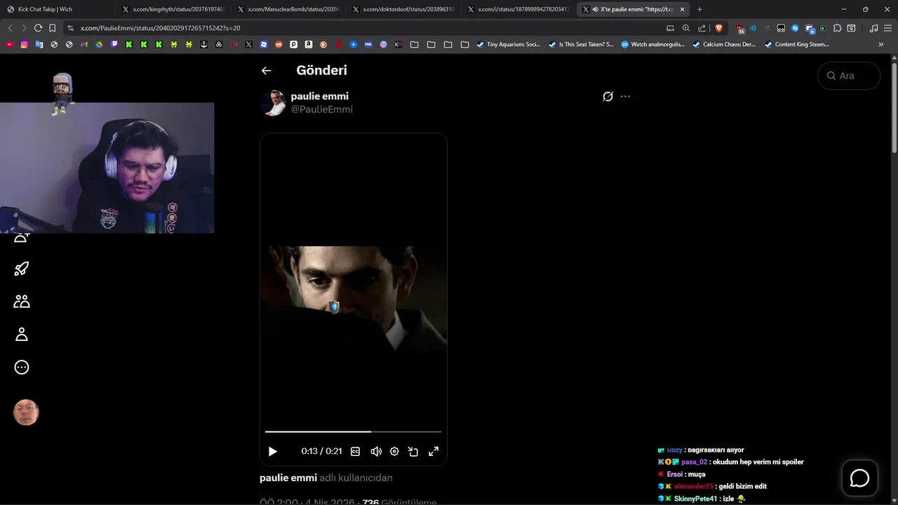Show the hidden bookmarks overflow chevron
Screen dimensions: 898x505
coord(881,44)
